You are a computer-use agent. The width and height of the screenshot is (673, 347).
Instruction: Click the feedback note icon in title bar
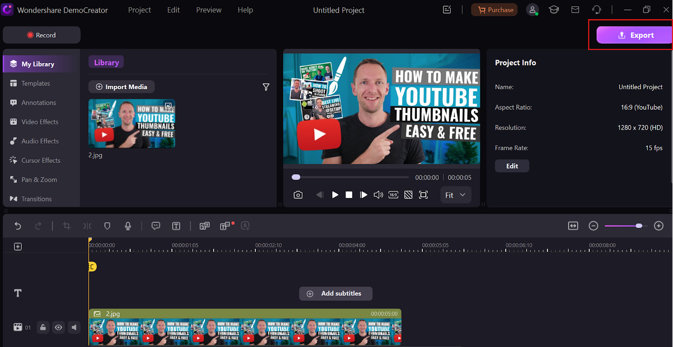pos(447,9)
